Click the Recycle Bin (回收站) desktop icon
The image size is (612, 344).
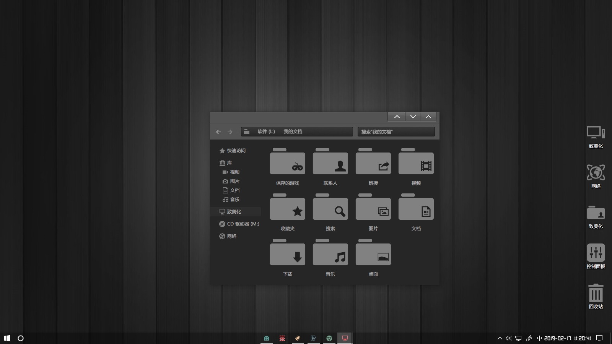tap(596, 294)
